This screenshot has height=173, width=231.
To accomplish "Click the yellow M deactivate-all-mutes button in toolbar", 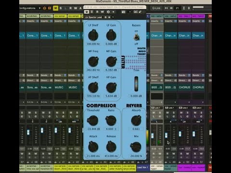I will pos(55,8).
